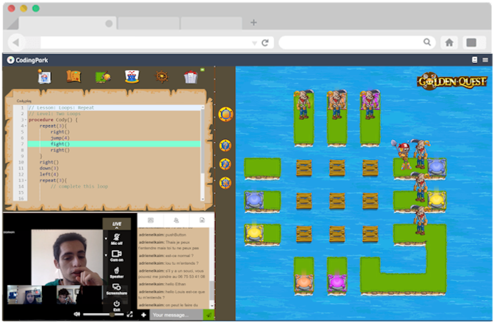Image resolution: width=495 pixels, height=323 pixels.
Task: Toggle the Speaker button
Action: 117,272
